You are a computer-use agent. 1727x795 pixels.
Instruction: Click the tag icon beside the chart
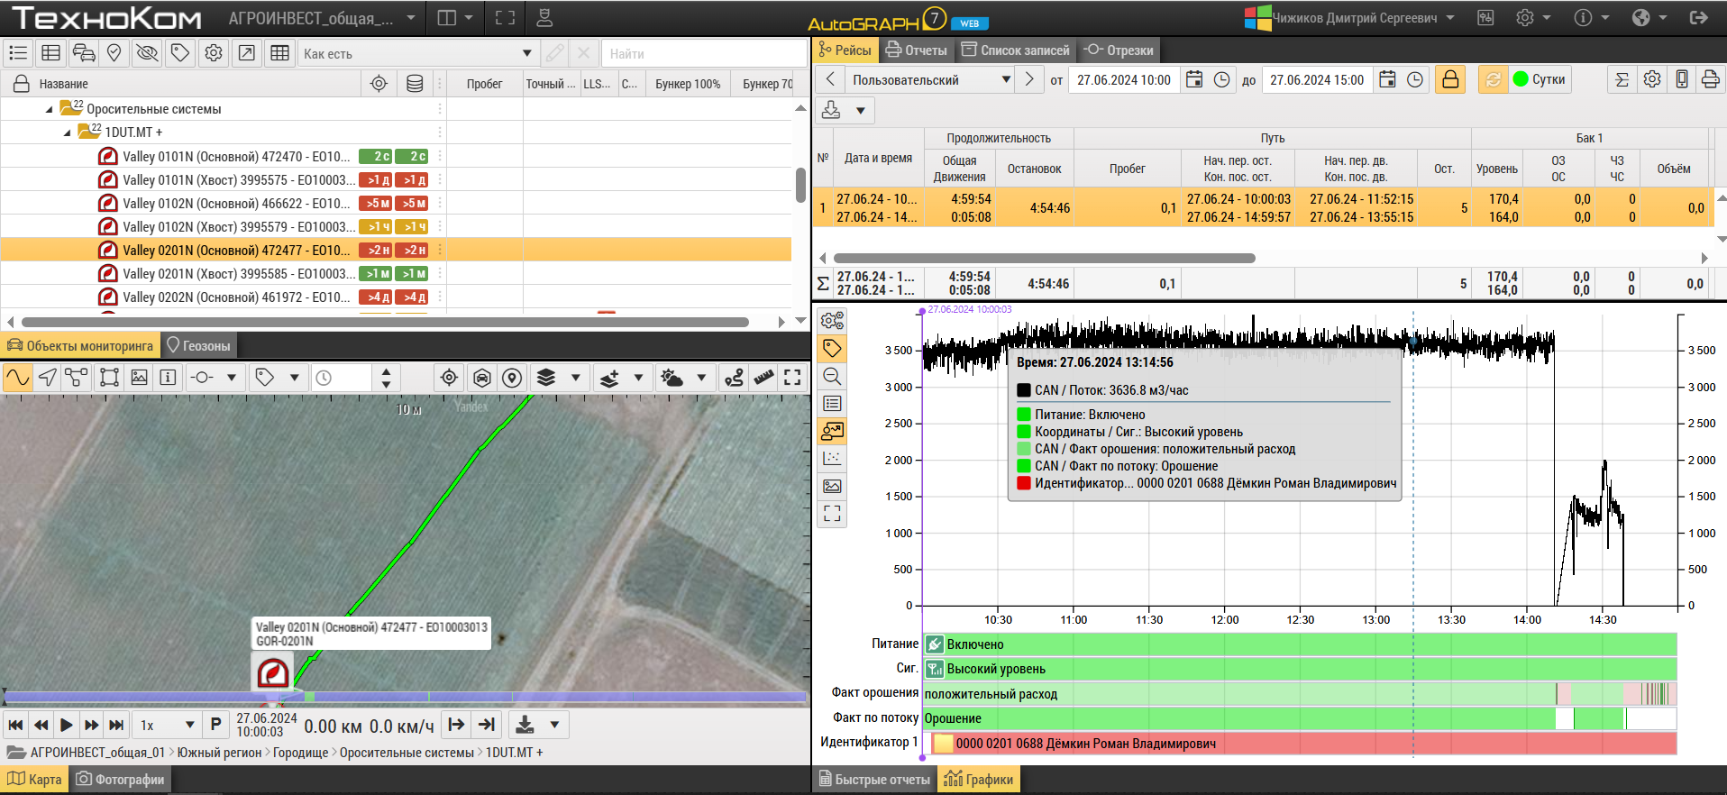(832, 348)
